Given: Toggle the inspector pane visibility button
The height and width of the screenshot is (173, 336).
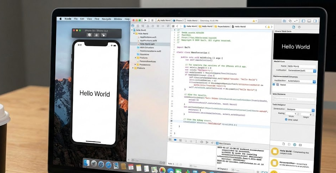Looking at the screenshot, I should click(x=315, y=21).
